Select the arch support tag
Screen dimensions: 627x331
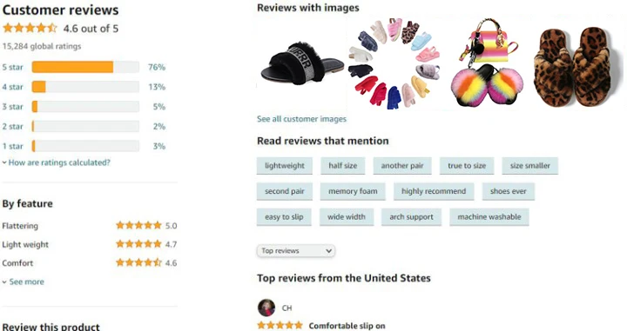411,217
